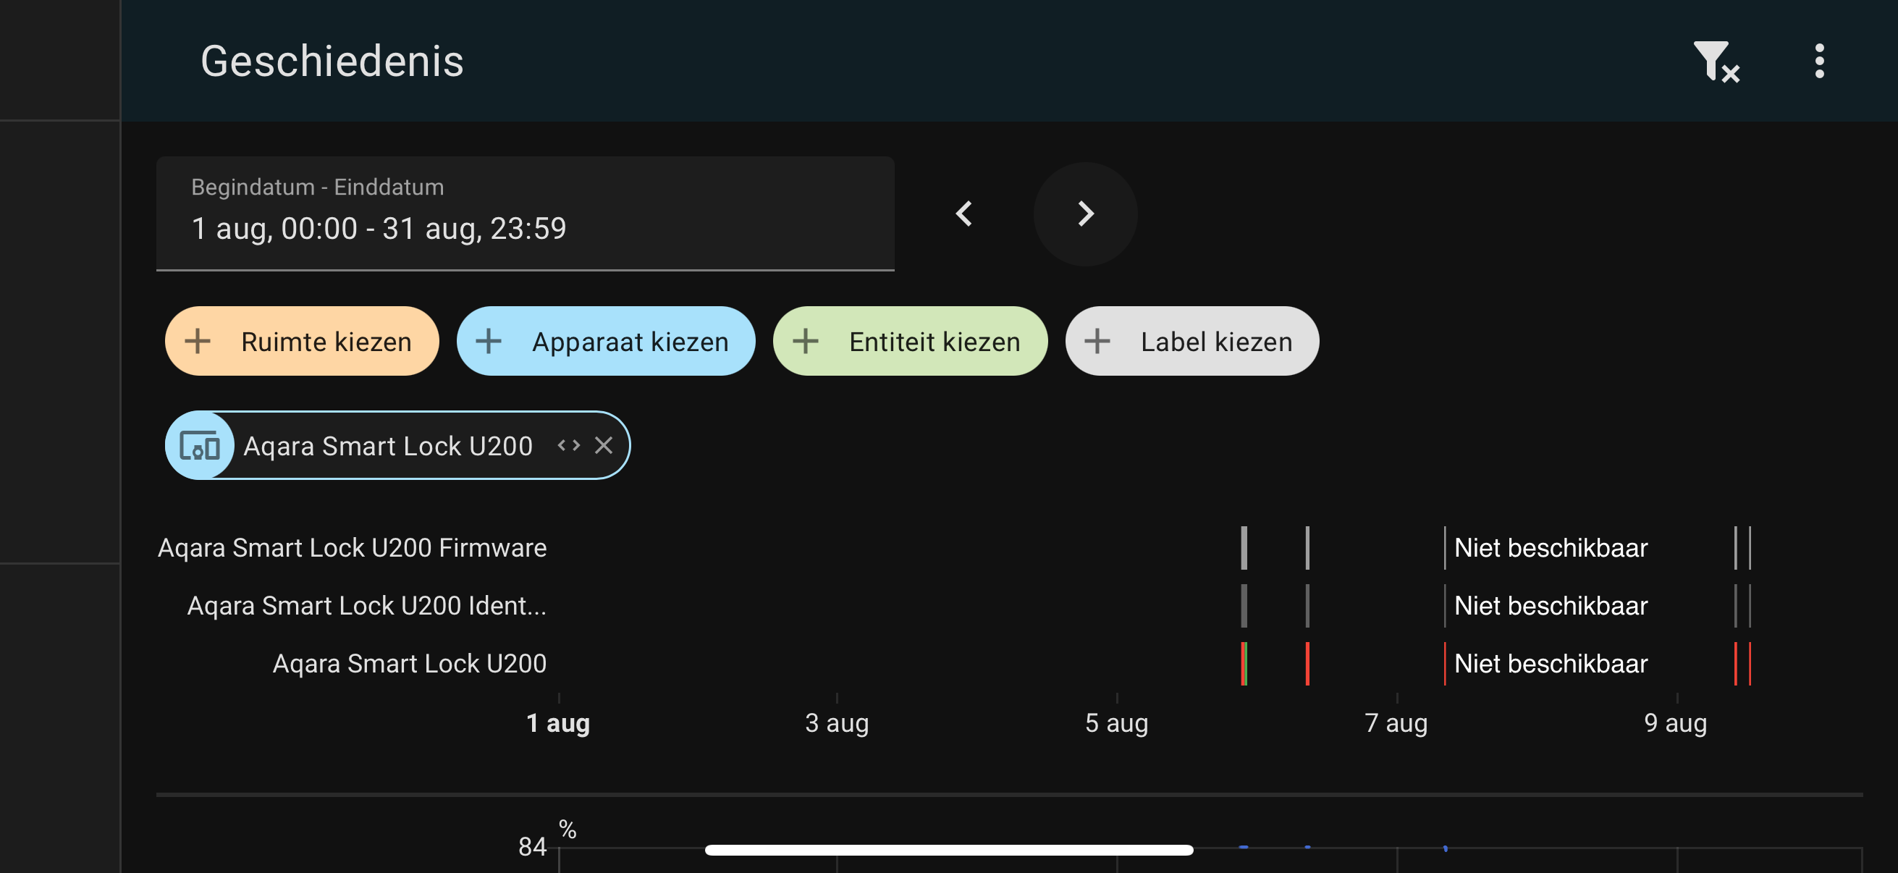Image resolution: width=1898 pixels, height=873 pixels.
Task: Open the Begindatum - Einddatum date range field
Action: point(525,214)
